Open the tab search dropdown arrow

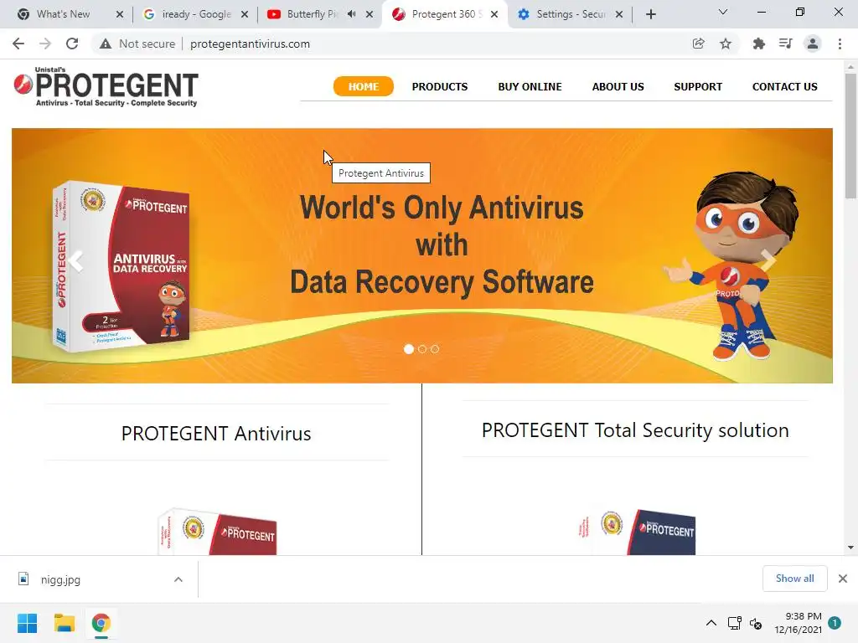point(723,12)
